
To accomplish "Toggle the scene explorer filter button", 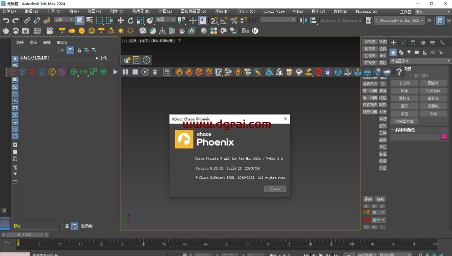I will tap(70, 51).
